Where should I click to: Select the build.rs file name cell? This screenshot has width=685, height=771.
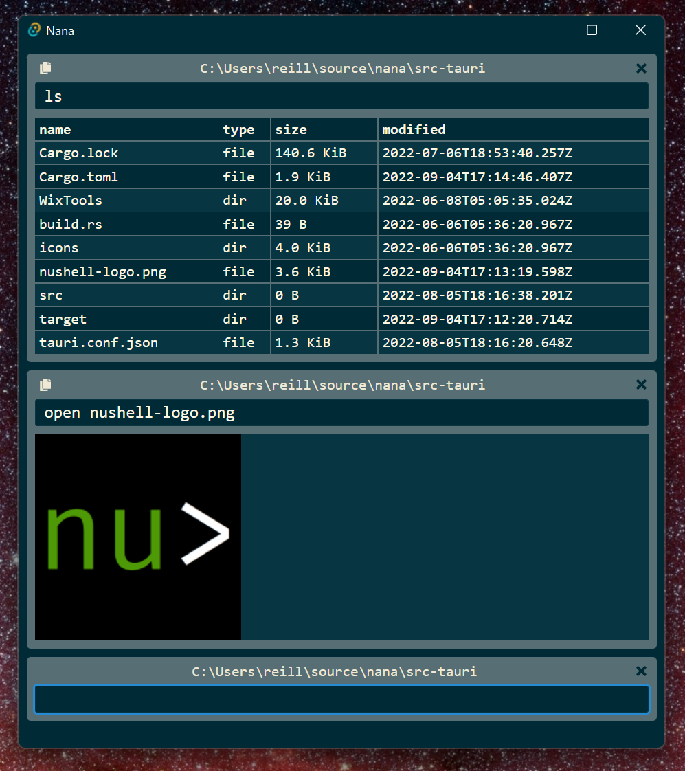point(126,224)
